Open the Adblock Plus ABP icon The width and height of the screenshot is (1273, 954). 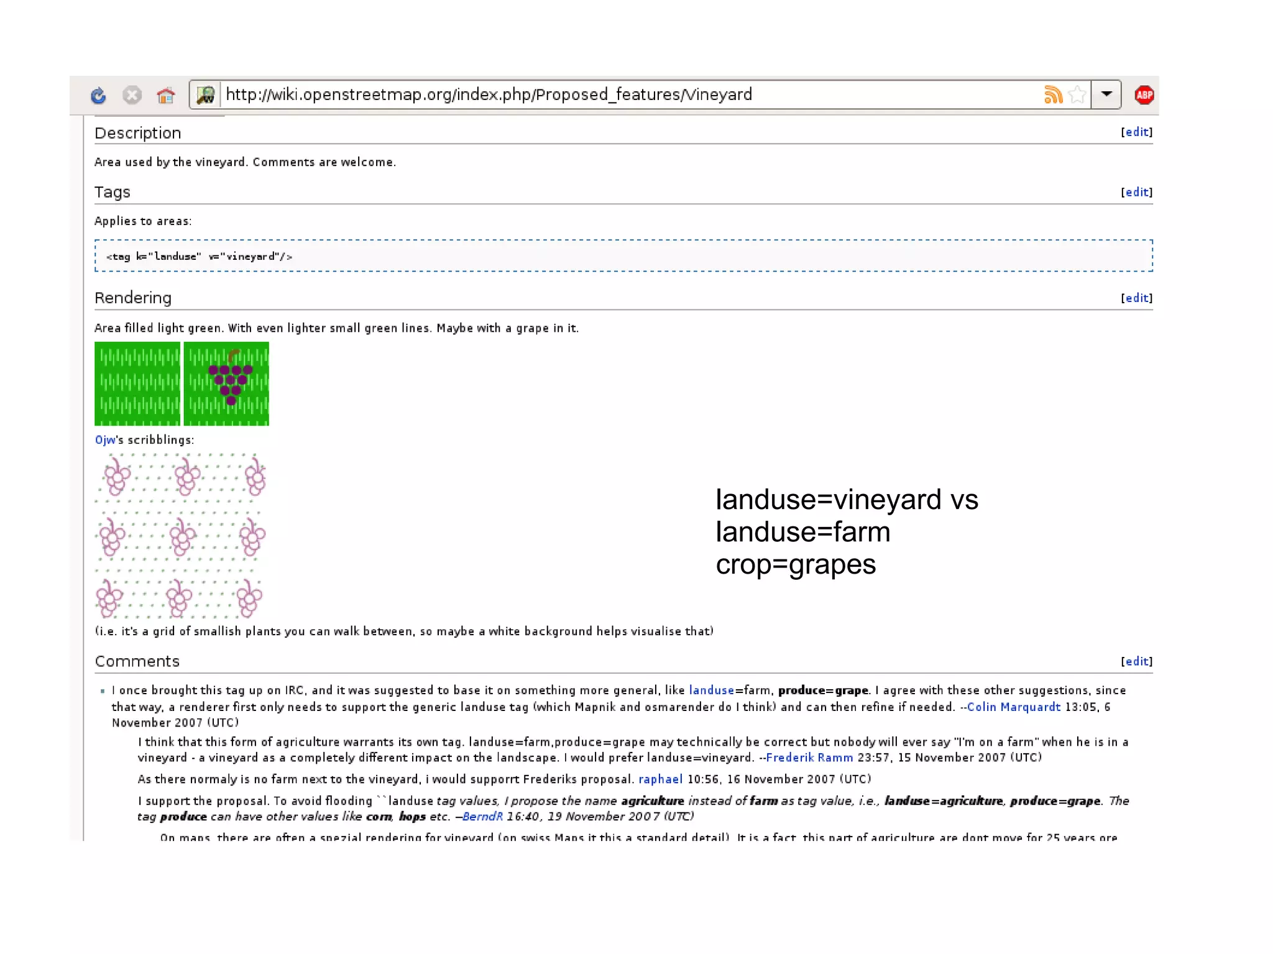click(1144, 94)
